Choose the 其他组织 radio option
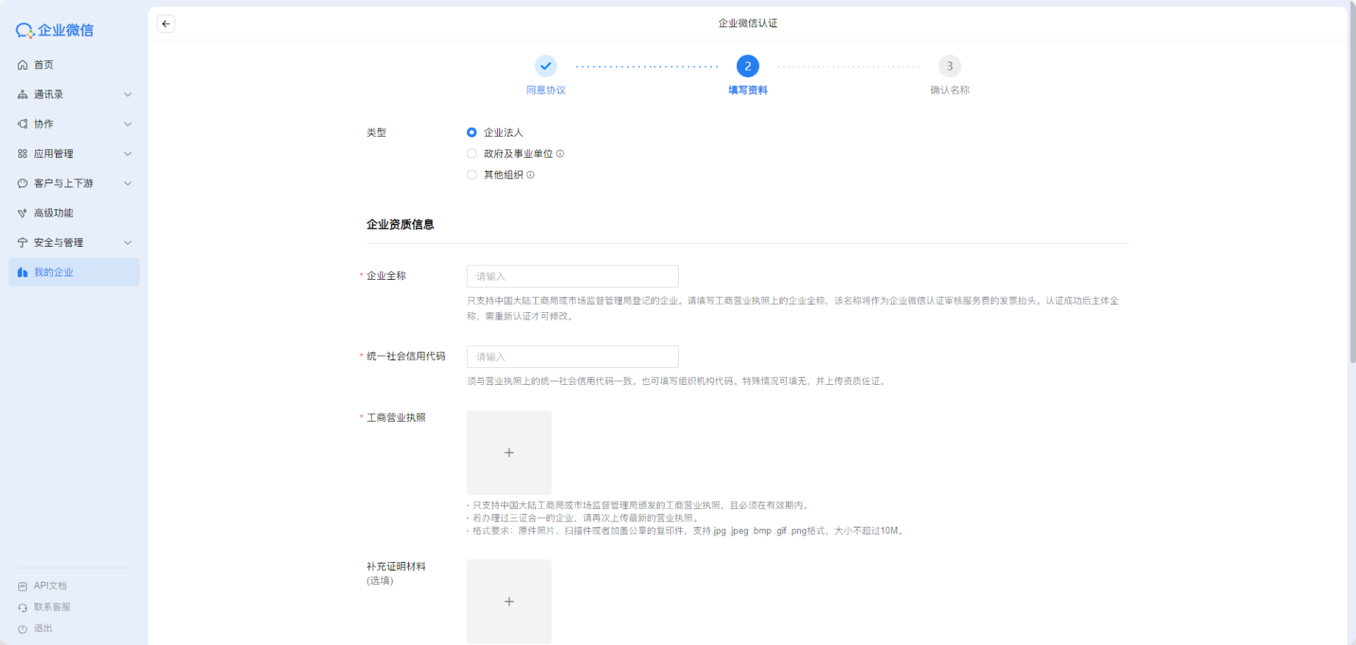The width and height of the screenshot is (1356, 645). tap(471, 175)
